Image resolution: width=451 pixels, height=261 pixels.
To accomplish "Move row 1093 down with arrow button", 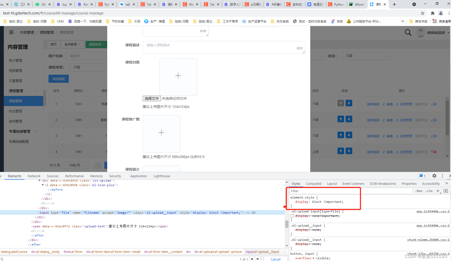I will [349, 151].
